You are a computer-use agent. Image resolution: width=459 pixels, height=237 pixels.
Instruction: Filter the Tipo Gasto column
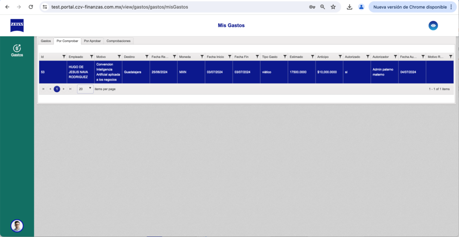285,57
